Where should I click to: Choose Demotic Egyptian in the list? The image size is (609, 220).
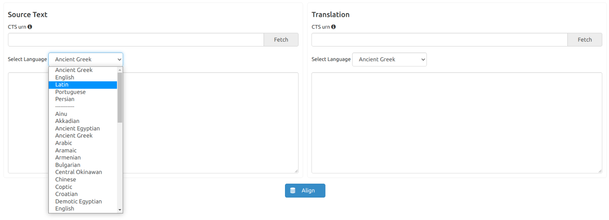(79, 202)
